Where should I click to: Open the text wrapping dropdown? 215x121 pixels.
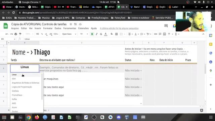pyautogui.click(x=143, y=34)
